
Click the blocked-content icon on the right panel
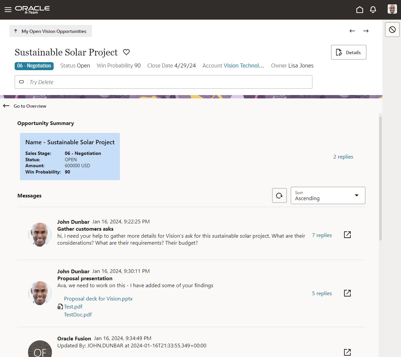click(392, 29)
